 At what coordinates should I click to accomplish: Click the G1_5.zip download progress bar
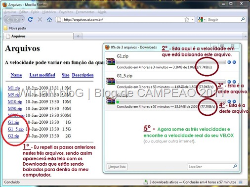point(171,82)
